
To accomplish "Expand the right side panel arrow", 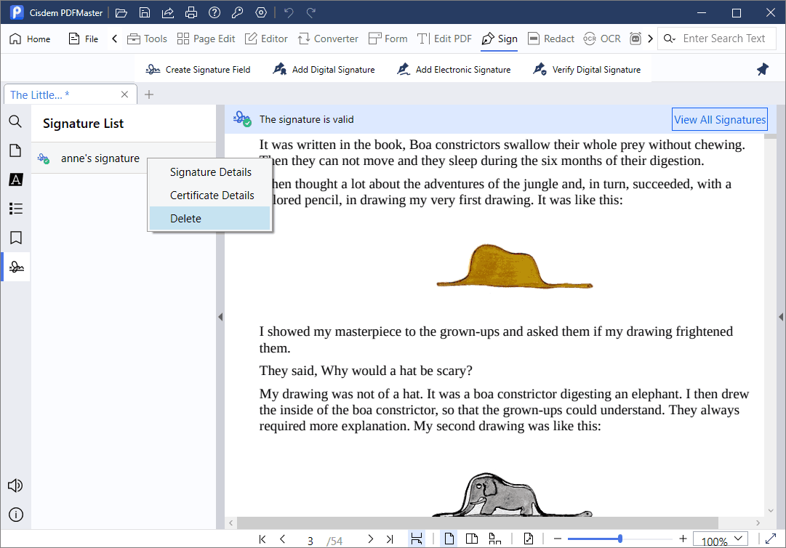I will pos(781,317).
